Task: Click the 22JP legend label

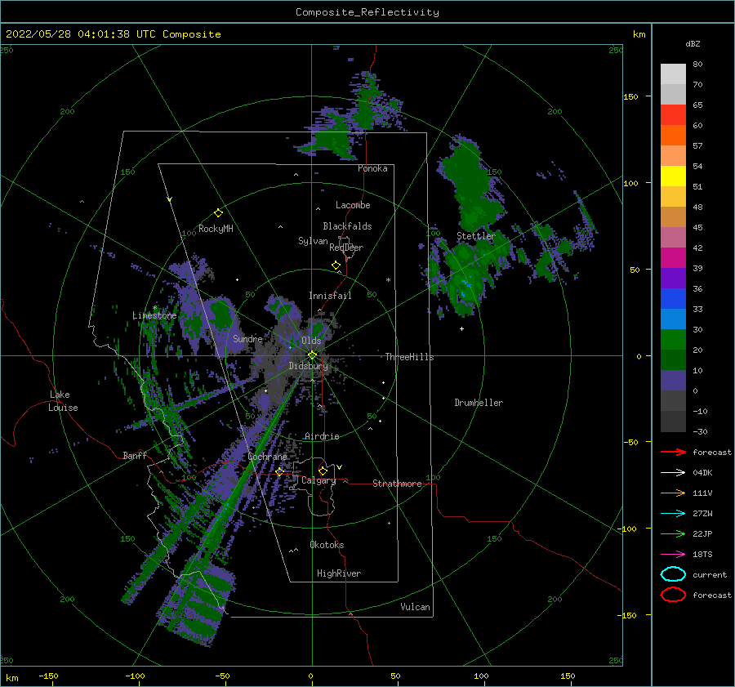Action: click(702, 533)
